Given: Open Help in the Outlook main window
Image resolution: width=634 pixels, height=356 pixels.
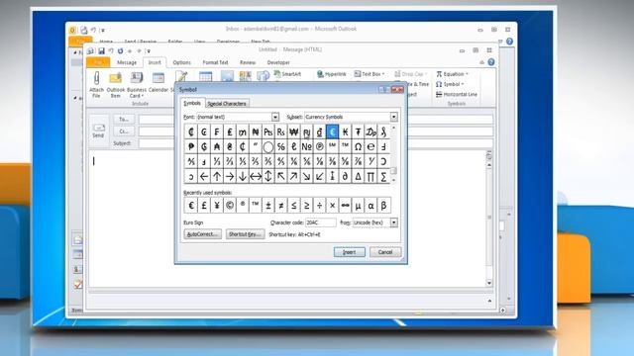Looking at the screenshot, I should pyautogui.click(x=509, y=42).
